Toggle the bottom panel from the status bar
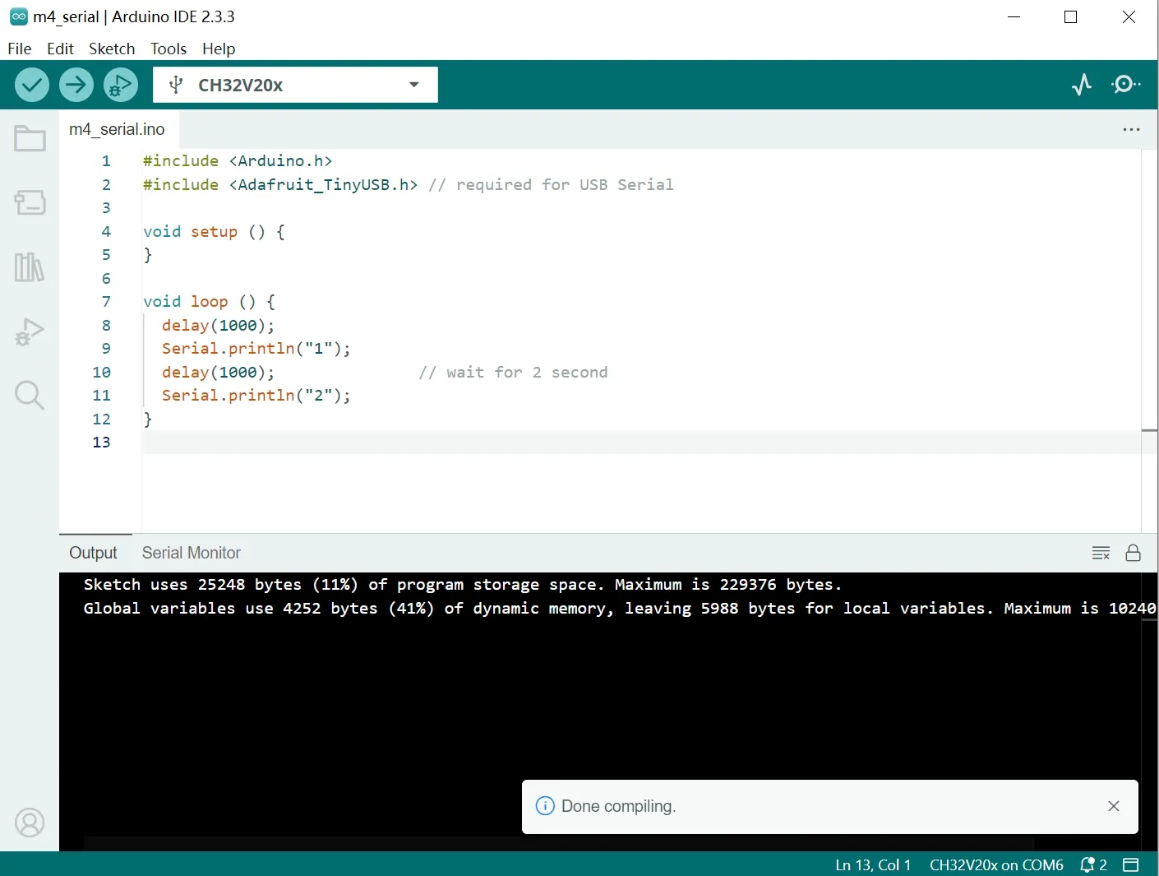 1131,864
